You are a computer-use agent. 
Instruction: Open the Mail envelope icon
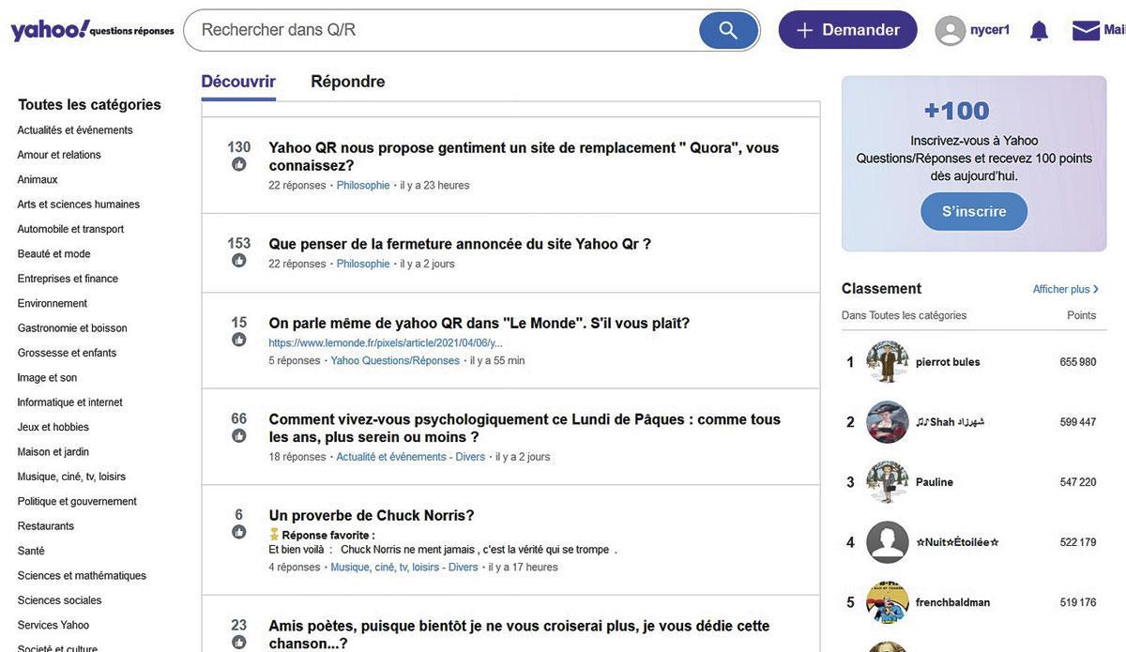(x=1086, y=31)
